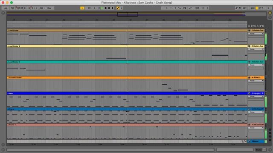273x153 pixels.
Task: Toggle the metronome switch
Action: (x=41, y=8)
